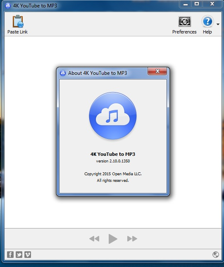224x267 pixels.
Task: Maximize the 4K YouTube to MP3 main window
Action: coord(197,4)
